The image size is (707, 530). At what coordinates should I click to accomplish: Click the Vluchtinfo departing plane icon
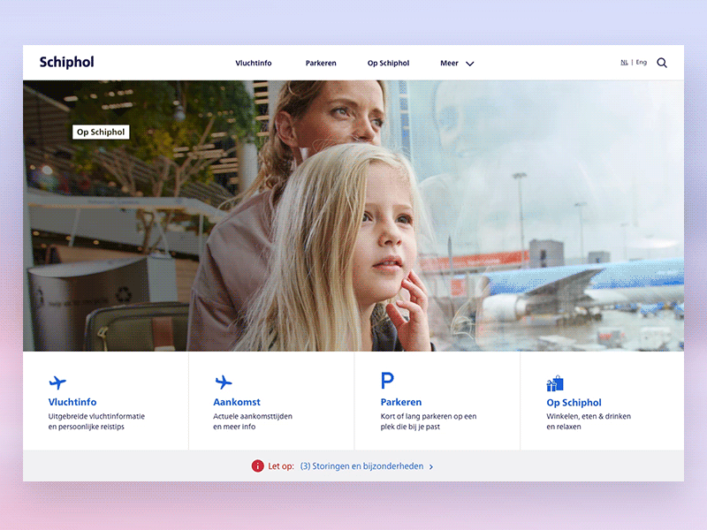tap(57, 382)
